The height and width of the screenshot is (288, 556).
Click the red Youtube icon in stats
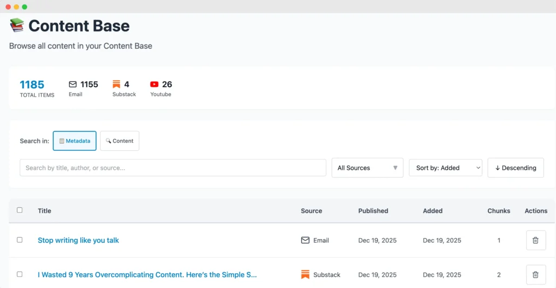point(154,84)
